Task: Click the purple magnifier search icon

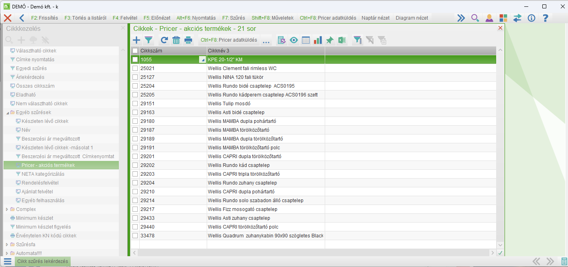Action: [x=475, y=18]
